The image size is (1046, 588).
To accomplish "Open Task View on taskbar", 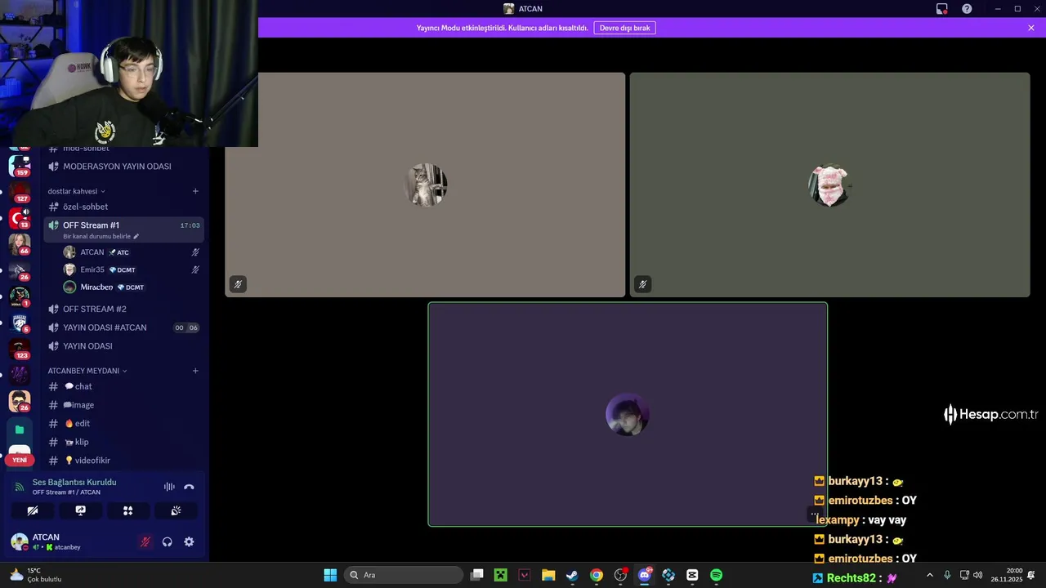I will click(x=477, y=575).
